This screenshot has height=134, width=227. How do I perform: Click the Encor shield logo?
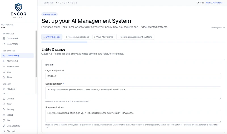(18, 7)
